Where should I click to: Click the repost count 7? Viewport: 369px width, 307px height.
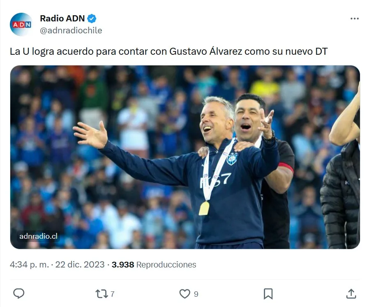click(113, 294)
